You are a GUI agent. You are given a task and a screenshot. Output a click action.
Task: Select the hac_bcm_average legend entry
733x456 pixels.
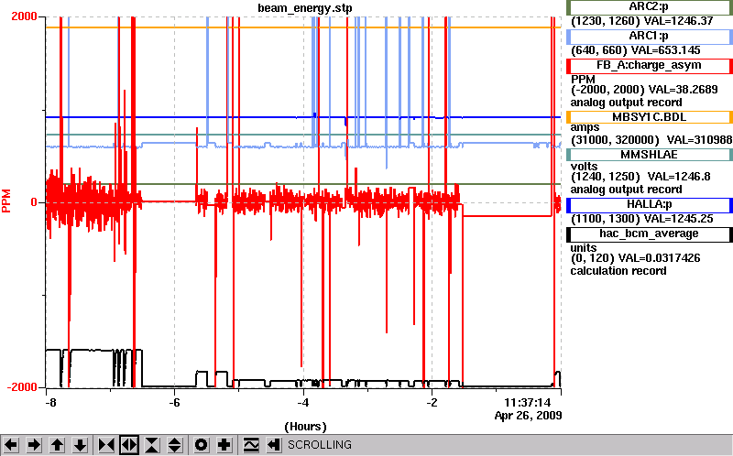(650, 234)
